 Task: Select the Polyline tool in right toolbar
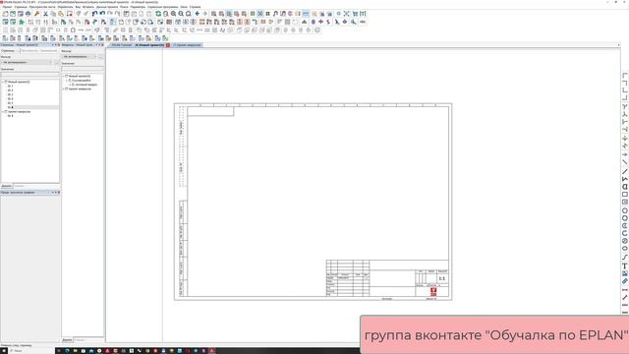click(625, 179)
